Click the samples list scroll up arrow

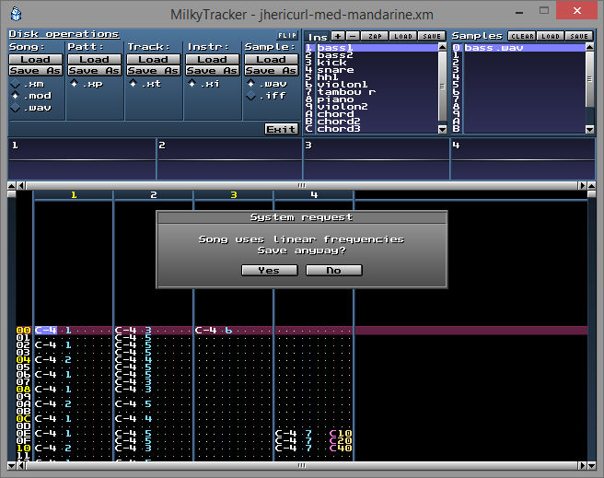[589, 47]
